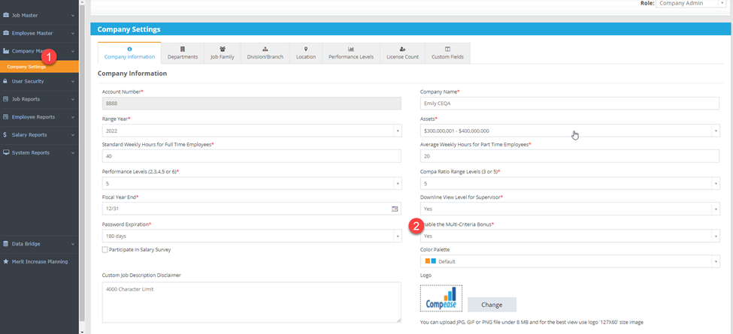Click the Company Master factory icon
This screenshot has width=733, height=334.
6,51
